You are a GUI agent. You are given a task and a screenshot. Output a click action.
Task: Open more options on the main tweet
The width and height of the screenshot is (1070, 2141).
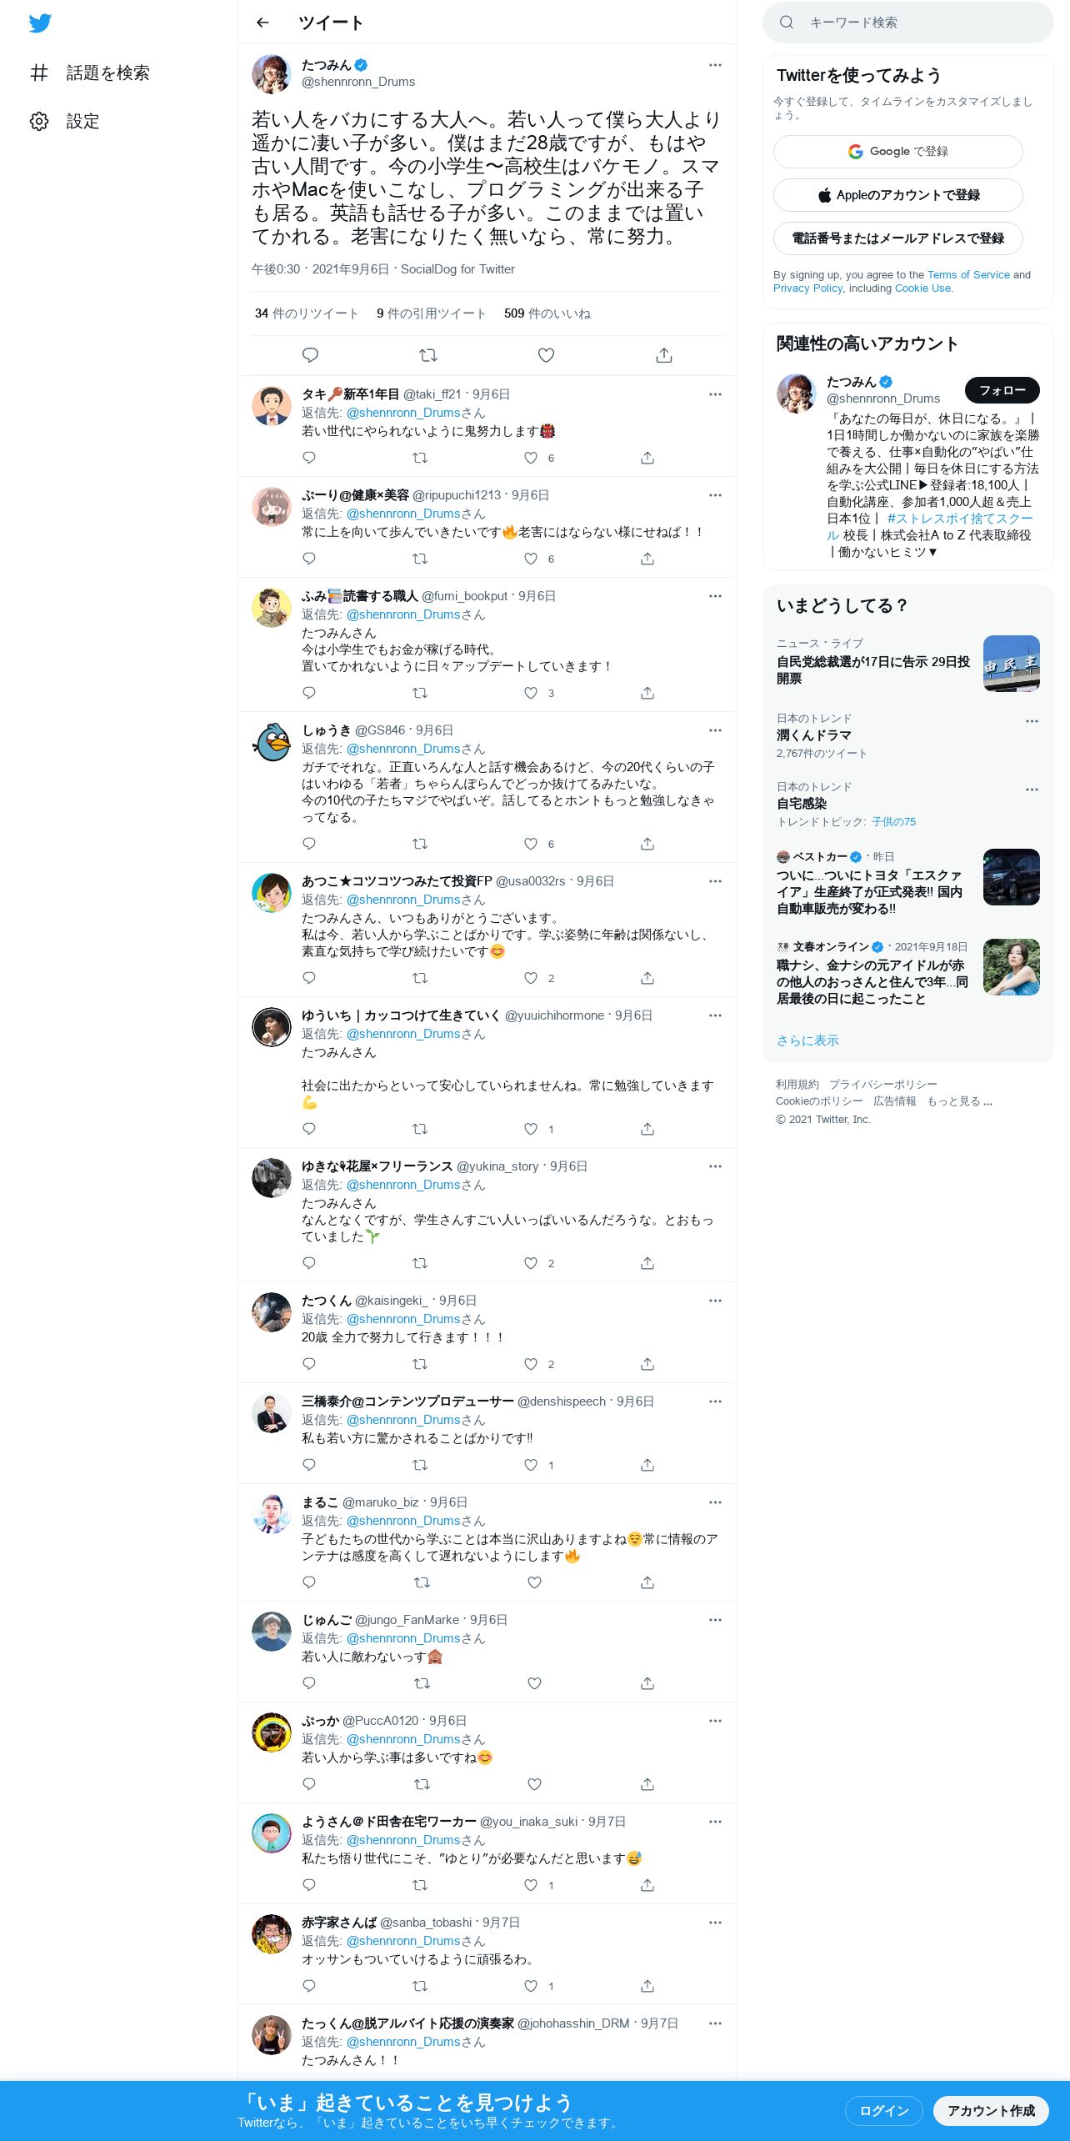coord(715,65)
